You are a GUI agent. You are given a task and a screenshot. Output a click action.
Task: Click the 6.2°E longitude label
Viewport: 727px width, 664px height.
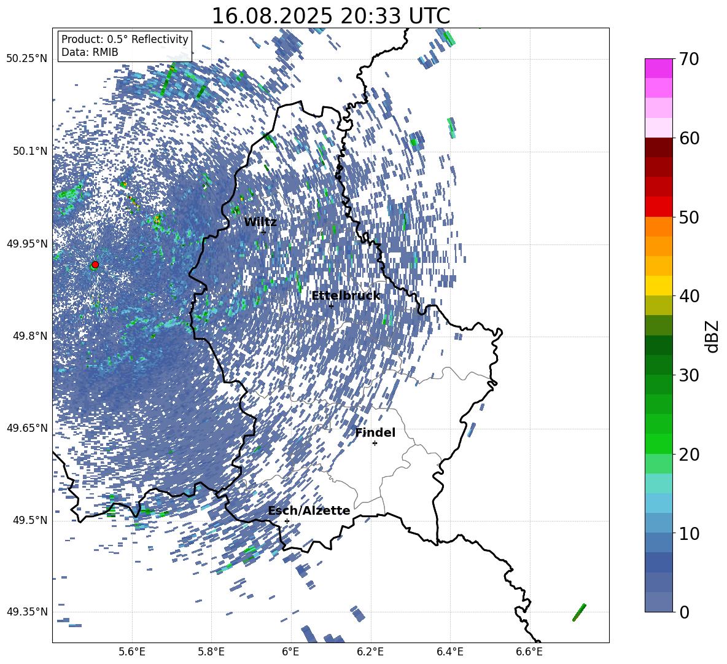tap(370, 652)
